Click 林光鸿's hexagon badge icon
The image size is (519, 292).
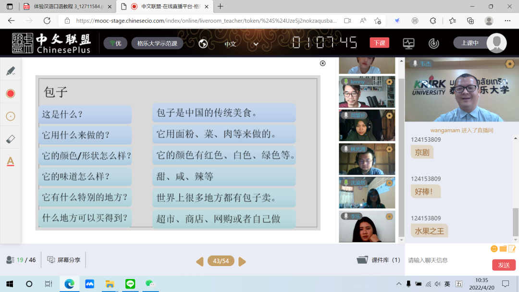pyautogui.click(x=389, y=149)
